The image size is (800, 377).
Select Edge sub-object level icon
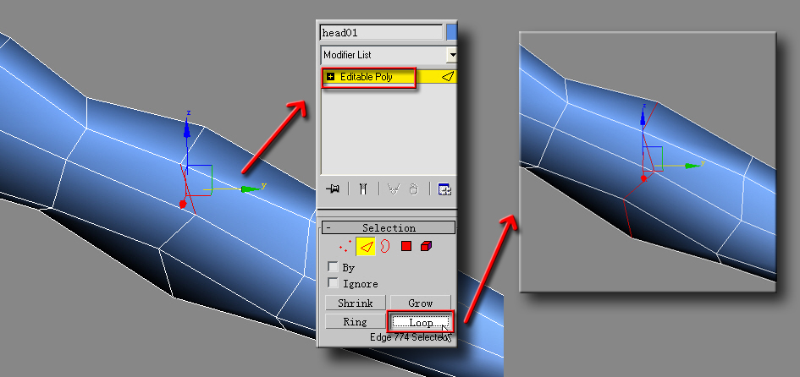point(366,246)
